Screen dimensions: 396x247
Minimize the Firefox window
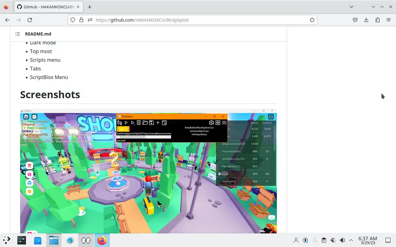(x=373, y=7)
